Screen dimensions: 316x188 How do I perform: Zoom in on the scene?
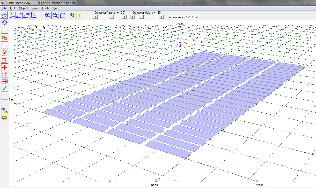[48, 15]
